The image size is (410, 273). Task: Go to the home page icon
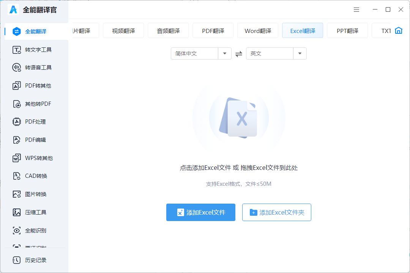tap(399, 30)
